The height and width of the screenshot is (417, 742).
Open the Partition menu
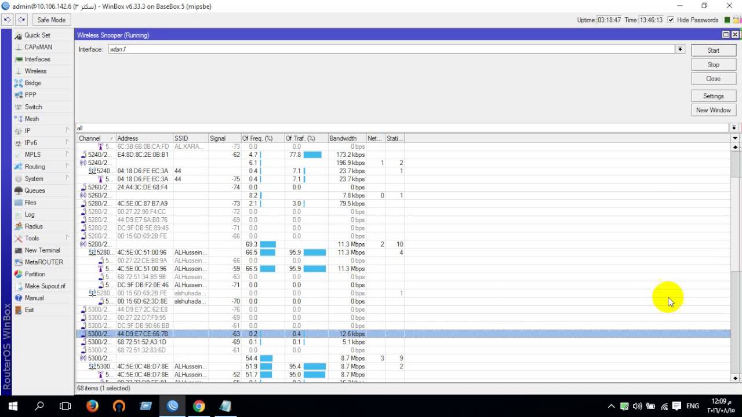pos(35,274)
